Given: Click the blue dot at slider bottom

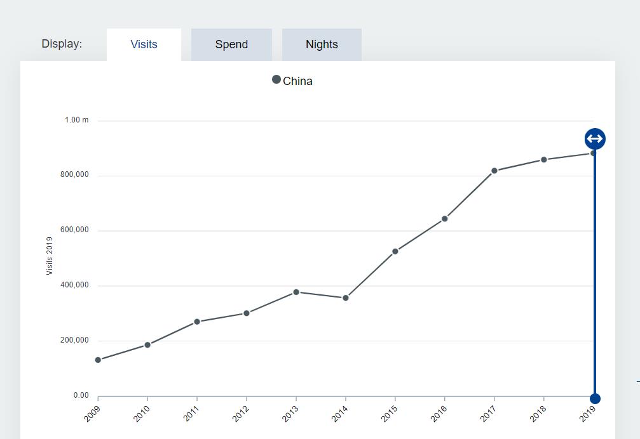Looking at the screenshot, I should [x=595, y=398].
